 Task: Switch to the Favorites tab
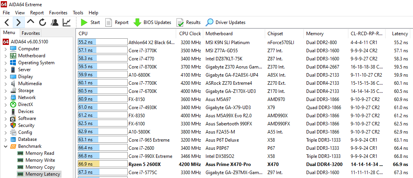tap(31, 33)
